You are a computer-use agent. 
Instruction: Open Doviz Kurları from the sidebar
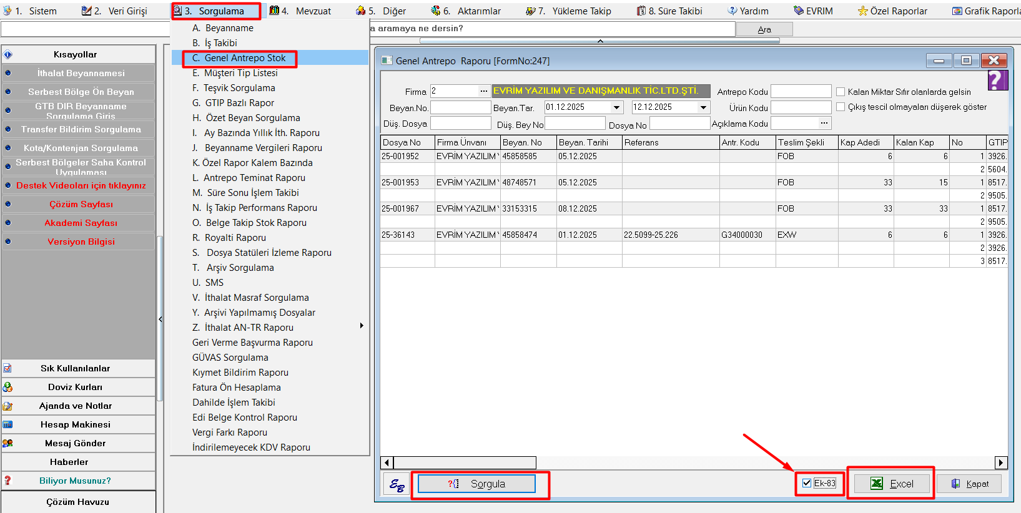click(x=76, y=387)
